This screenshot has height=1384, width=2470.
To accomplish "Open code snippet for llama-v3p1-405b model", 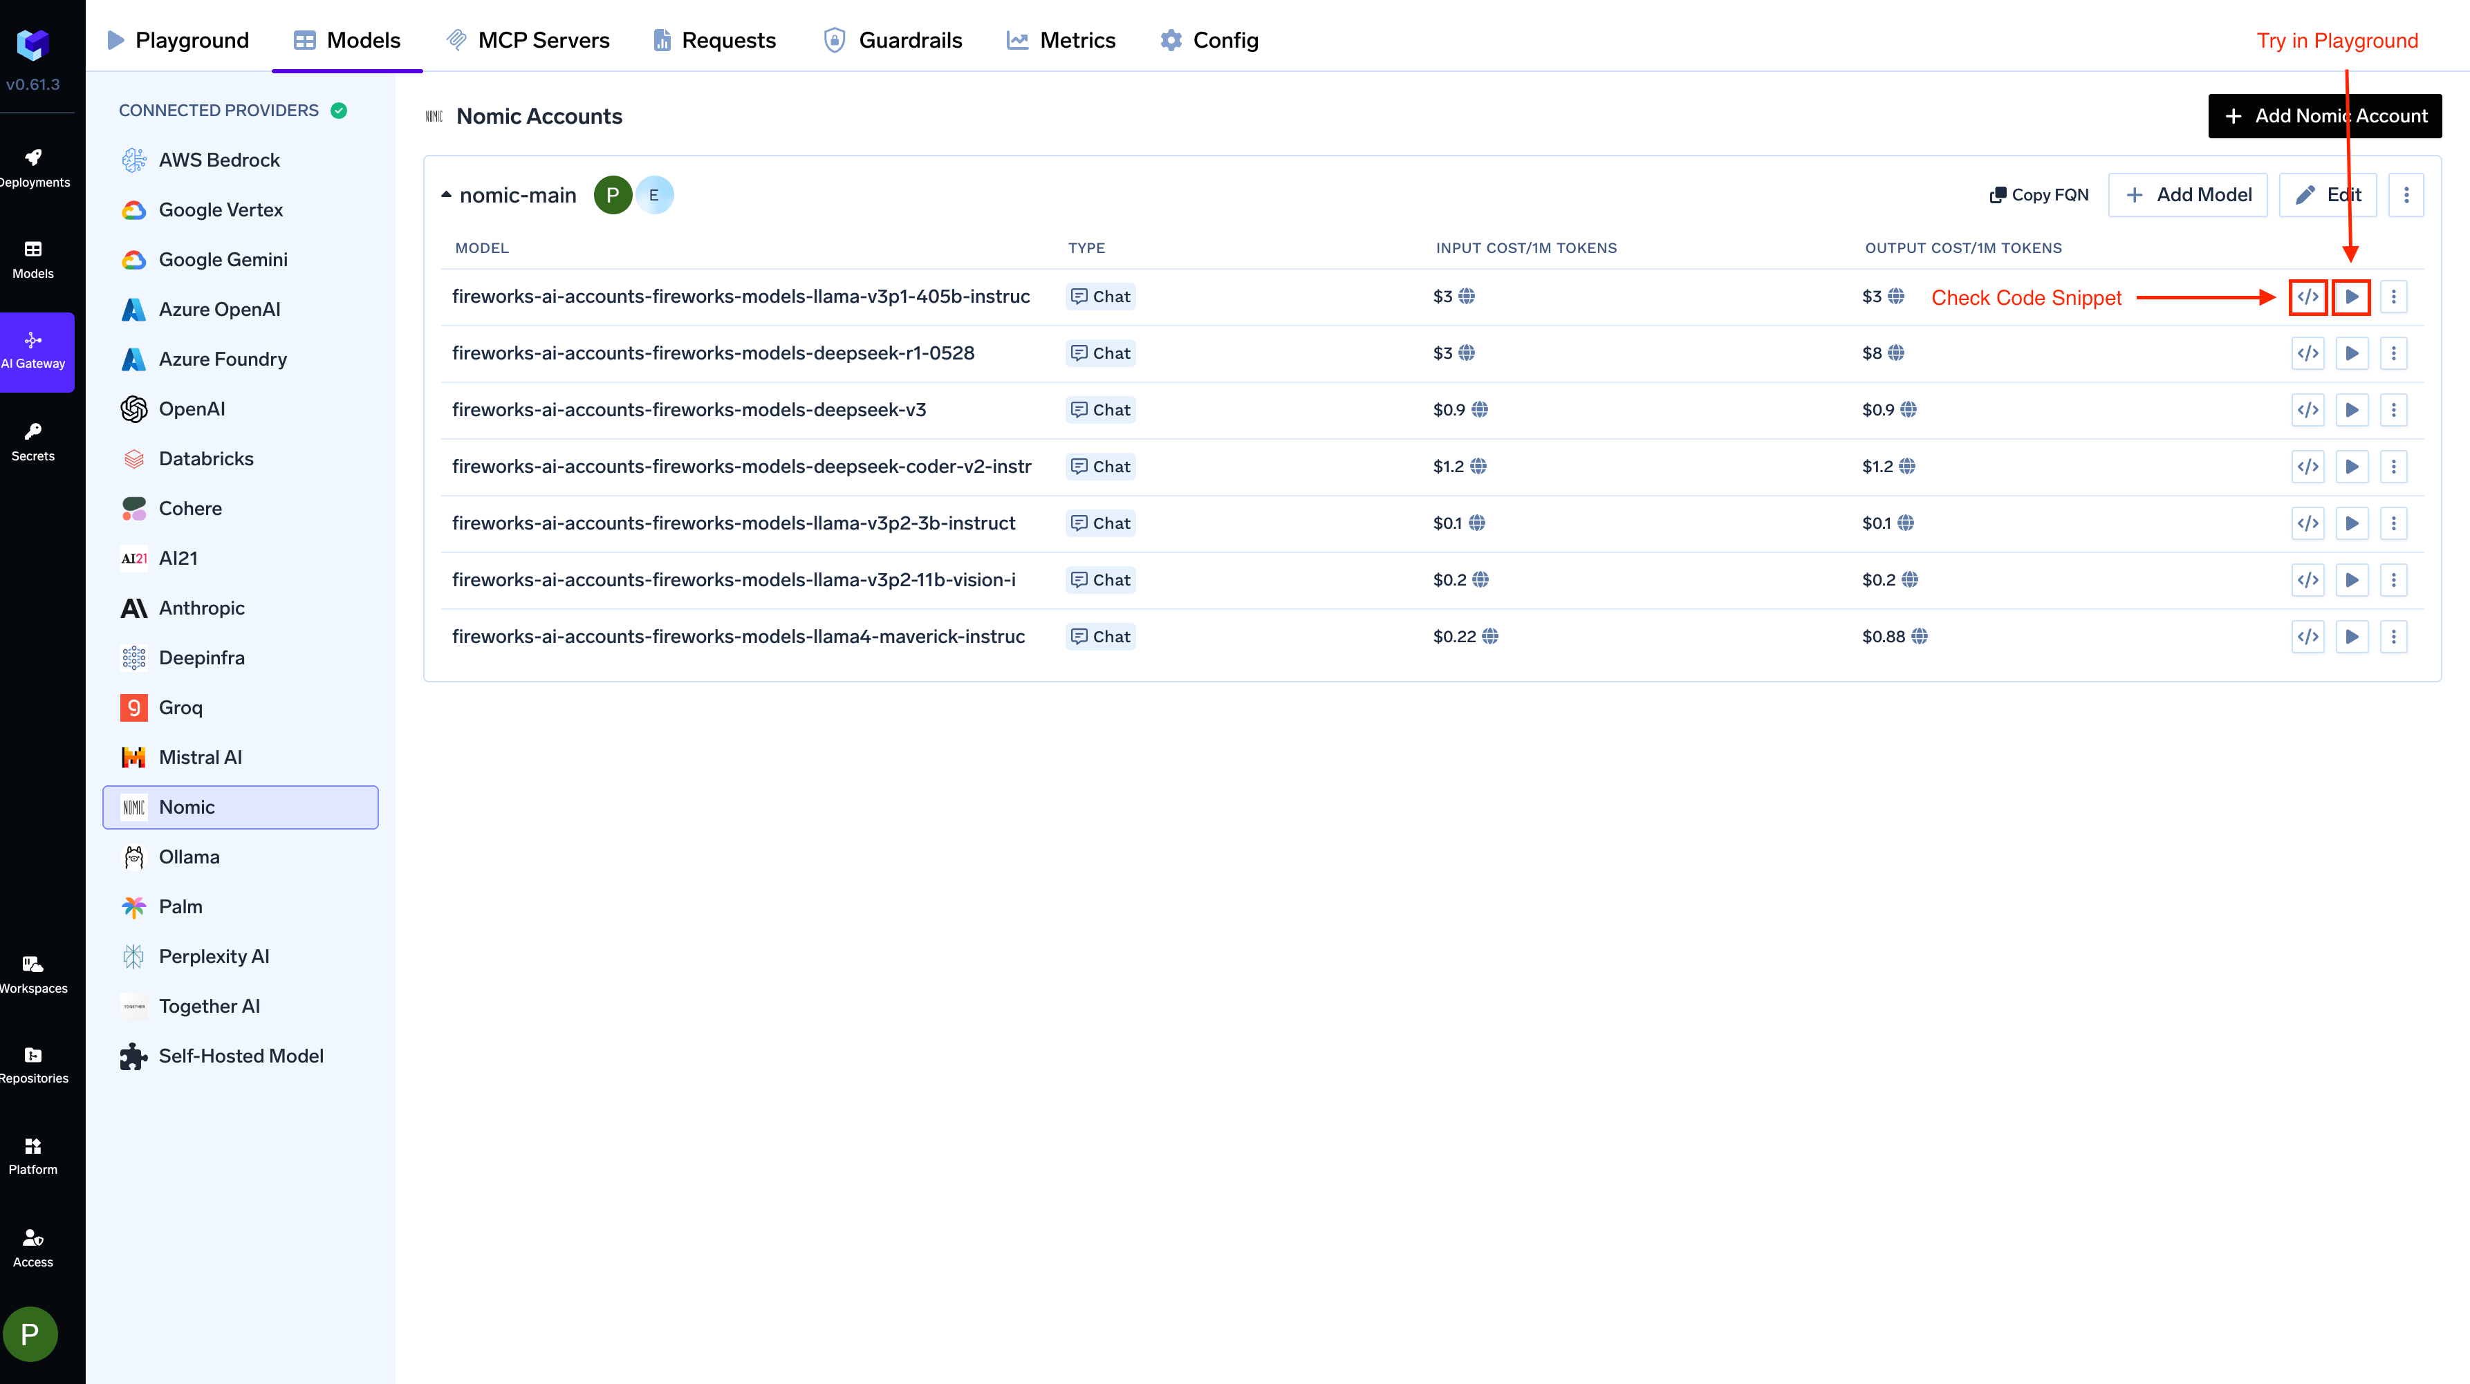I will (2307, 297).
